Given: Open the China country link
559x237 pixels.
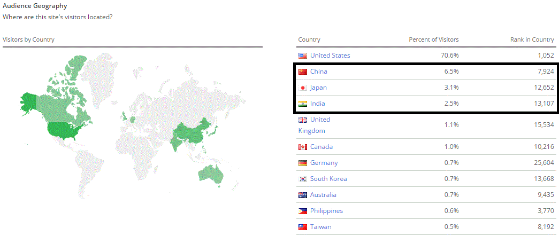Looking at the screenshot, I should [318, 72].
